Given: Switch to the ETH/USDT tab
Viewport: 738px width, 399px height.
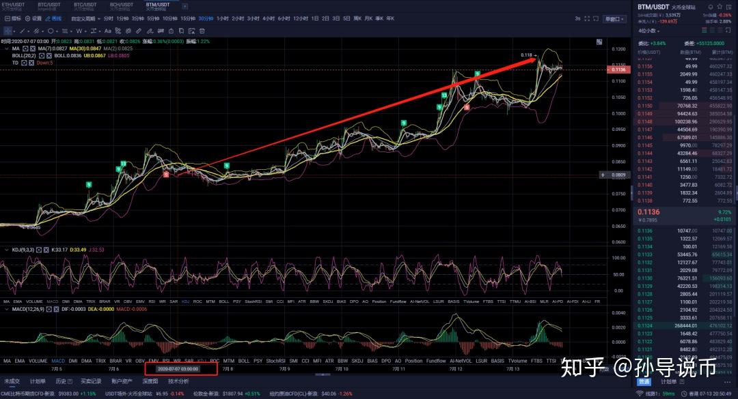Looking at the screenshot, I should click(x=13, y=6).
